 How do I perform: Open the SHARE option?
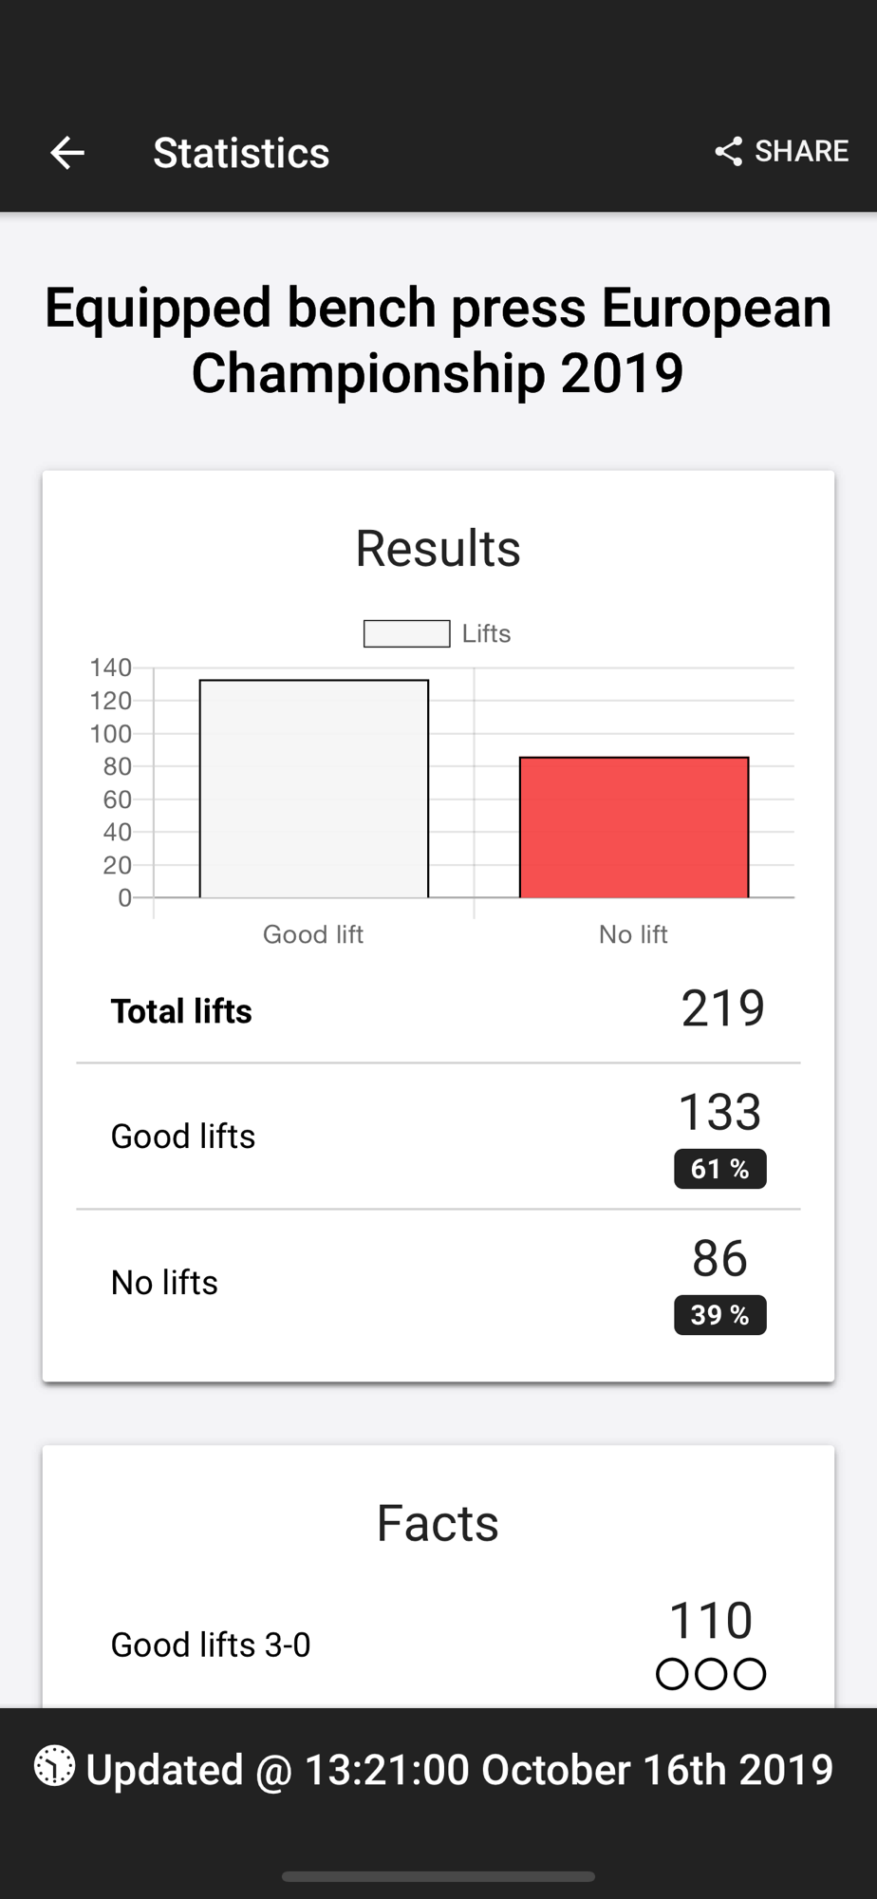[x=781, y=151]
